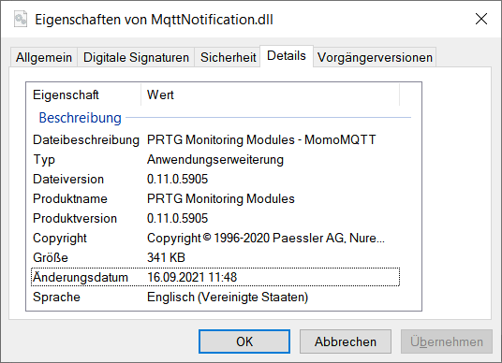Screen dimensions: 502x363
Task: Select the Dateibeschreibung row
Action: 215,139
